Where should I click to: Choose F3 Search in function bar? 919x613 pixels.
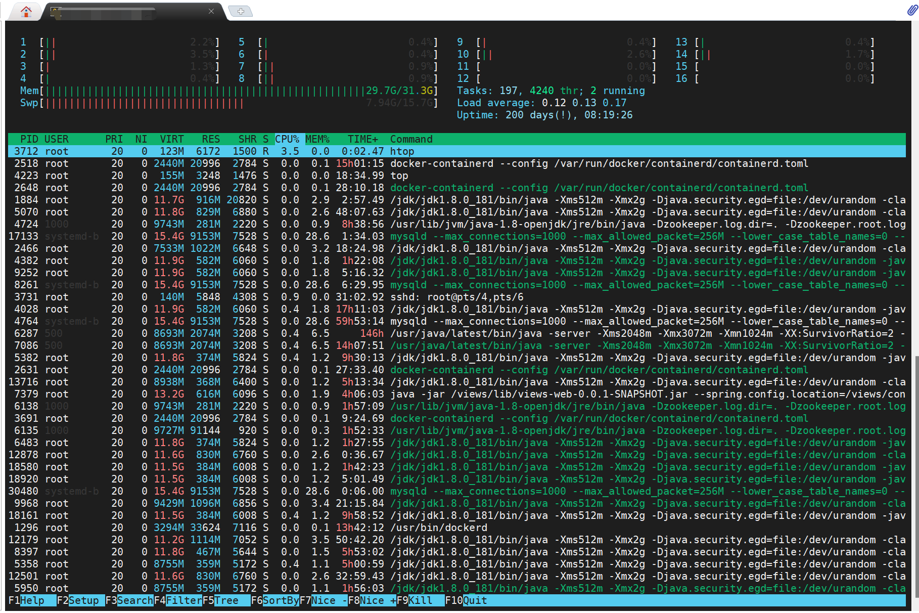tap(129, 600)
